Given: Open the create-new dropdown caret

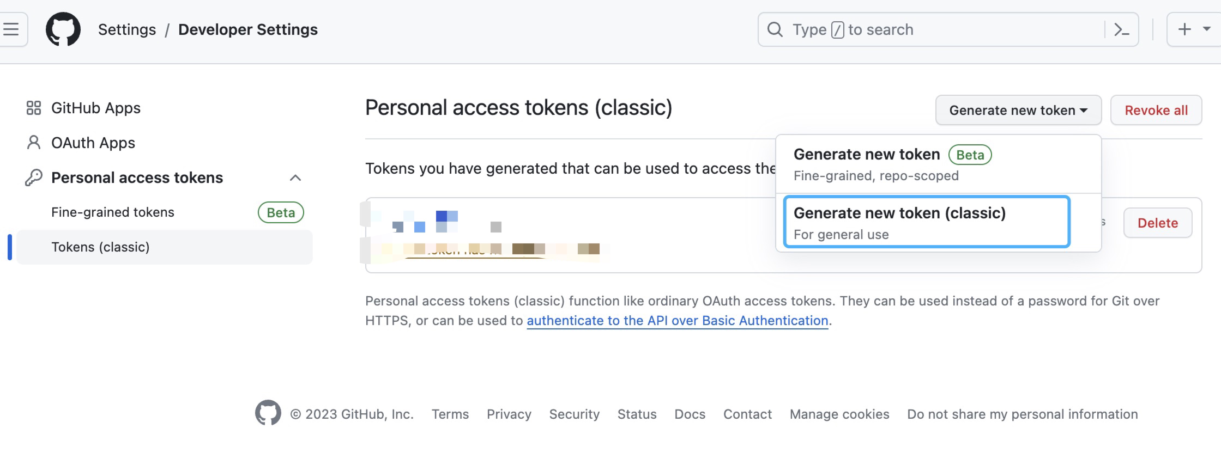Looking at the screenshot, I should [1207, 29].
